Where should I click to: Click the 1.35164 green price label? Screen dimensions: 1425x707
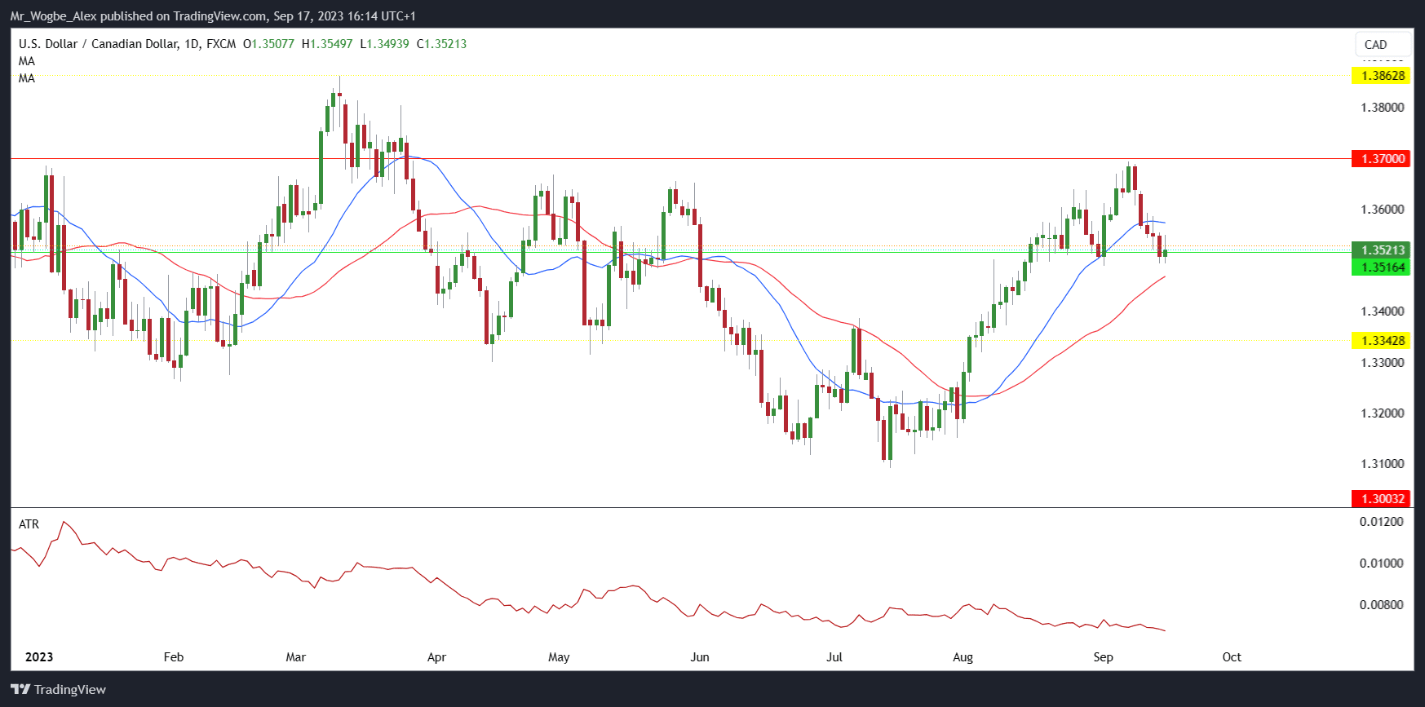(1380, 267)
